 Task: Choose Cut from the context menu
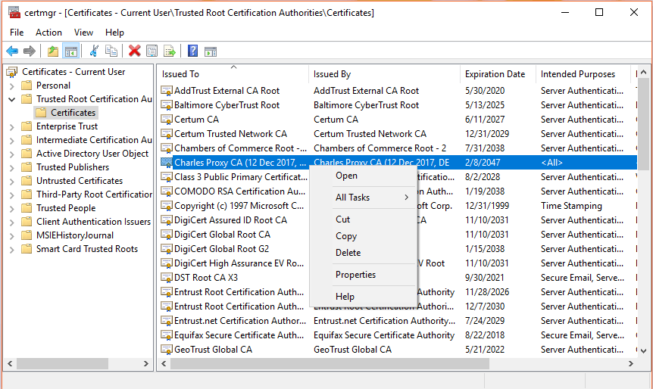coord(364,219)
